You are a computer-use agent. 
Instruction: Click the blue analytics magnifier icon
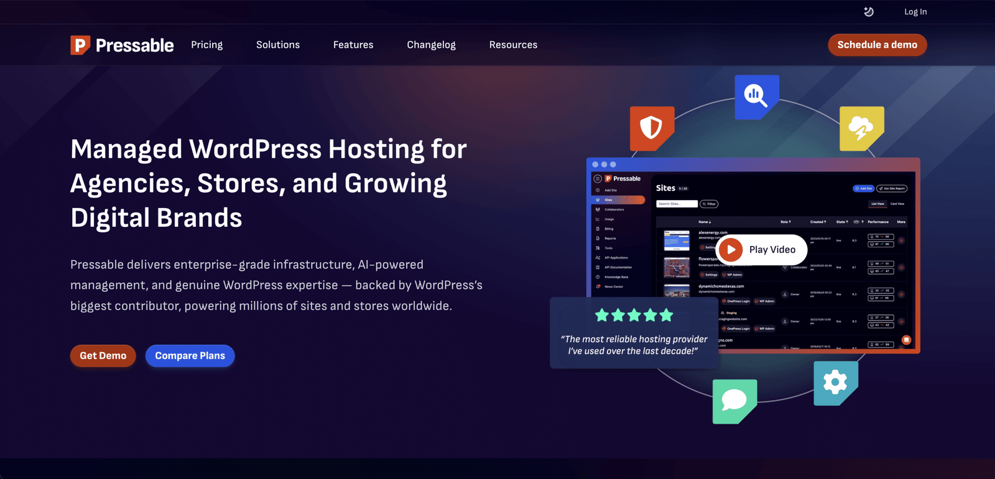click(x=757, y=97)
